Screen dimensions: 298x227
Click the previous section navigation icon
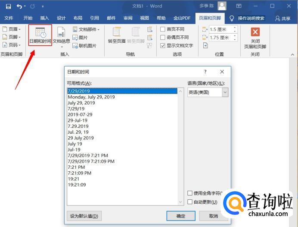point(149,29)
